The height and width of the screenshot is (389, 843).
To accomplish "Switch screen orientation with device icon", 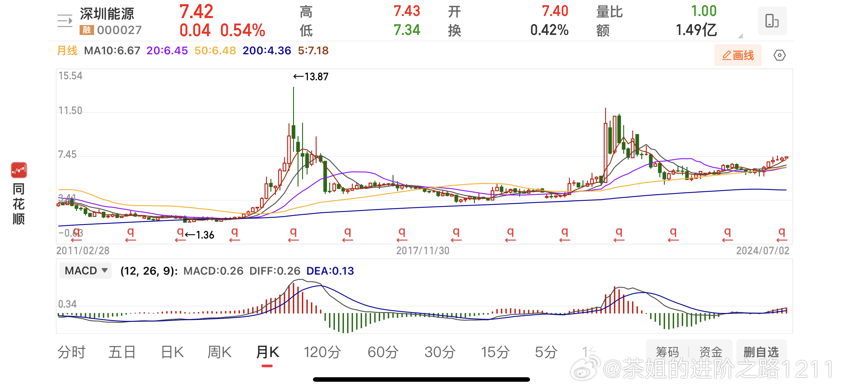I will [772, 21].
